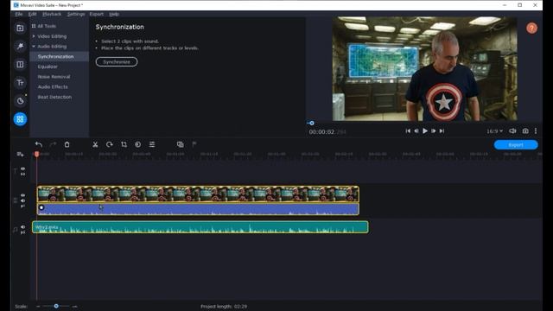Jump to the start of the video

point(408,130)
